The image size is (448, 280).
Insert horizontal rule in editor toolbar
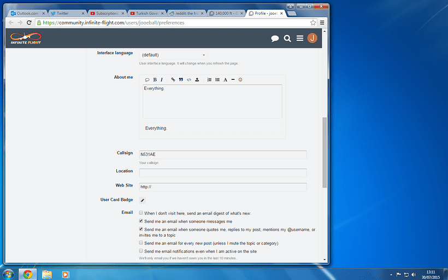(233, 79)
